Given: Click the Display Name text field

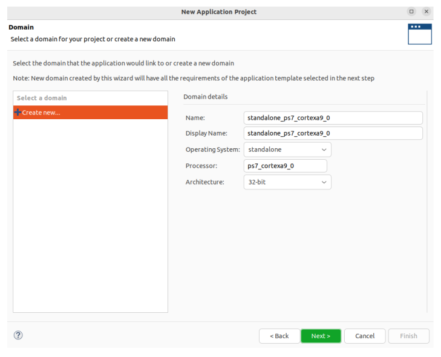Looking at the screenshot, I should 333,133.
